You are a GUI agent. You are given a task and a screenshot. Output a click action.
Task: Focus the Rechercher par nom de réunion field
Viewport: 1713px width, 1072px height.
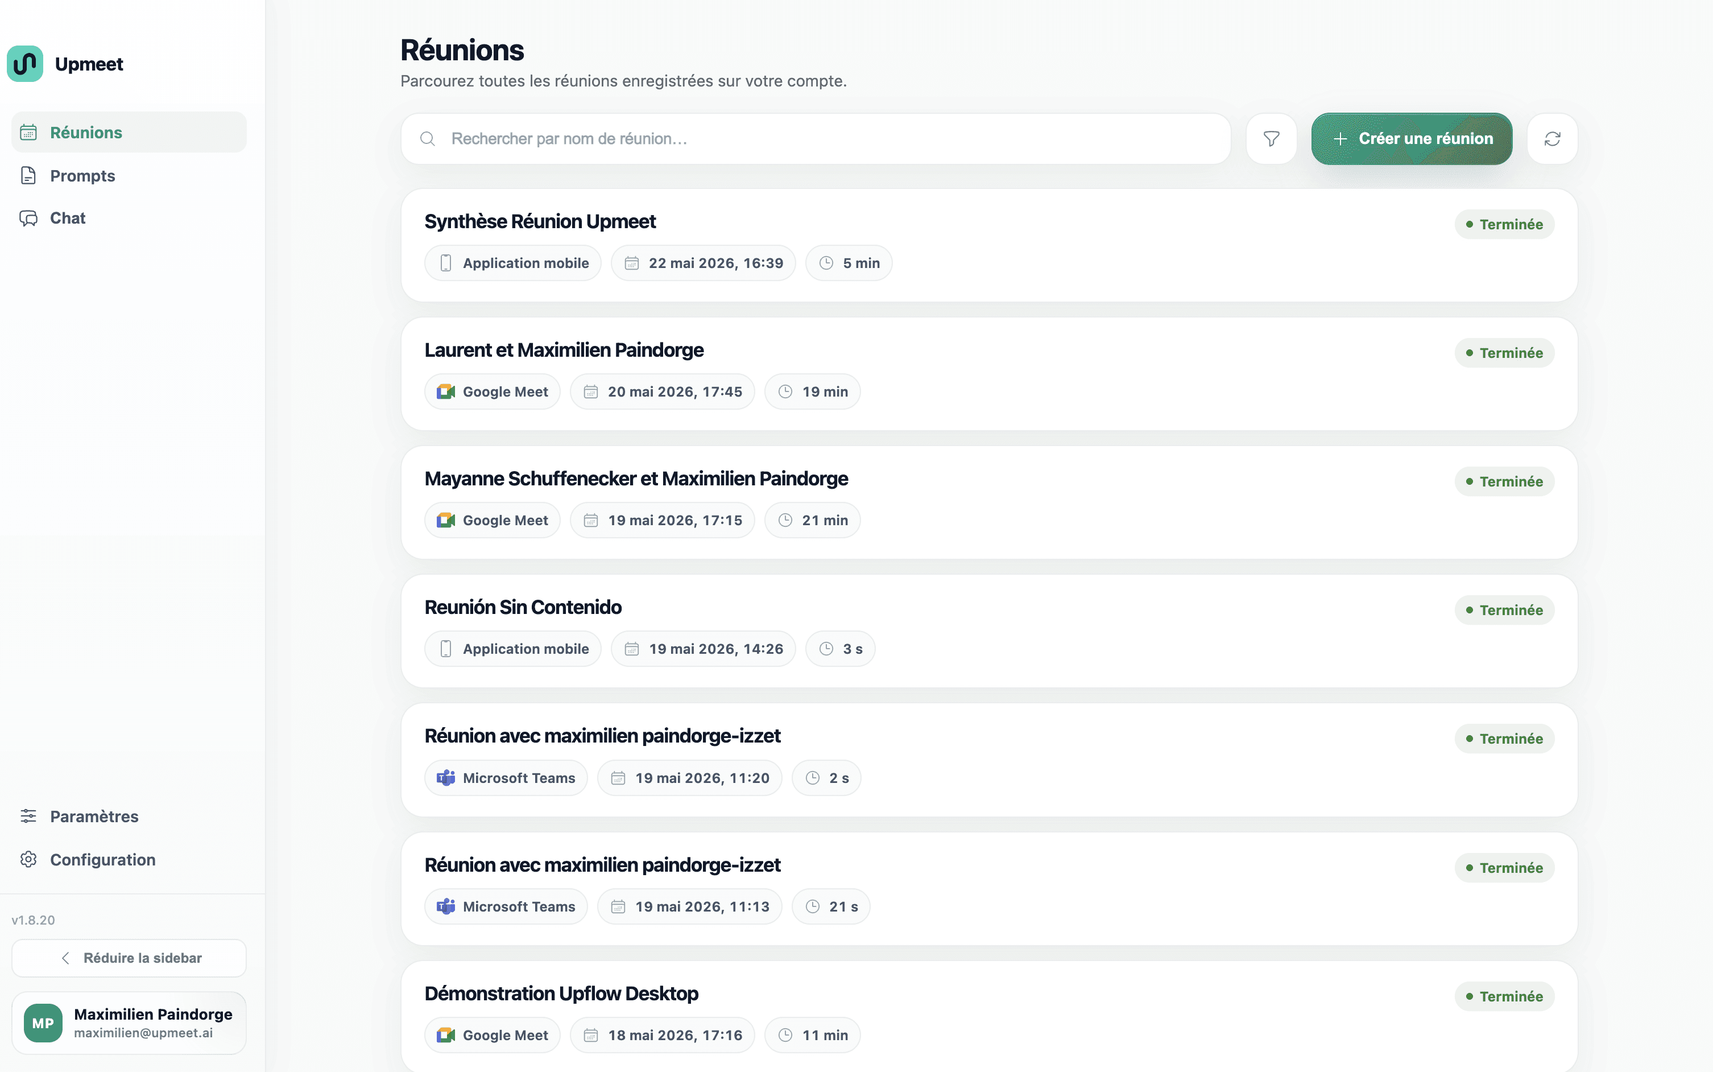pos(816,139)
